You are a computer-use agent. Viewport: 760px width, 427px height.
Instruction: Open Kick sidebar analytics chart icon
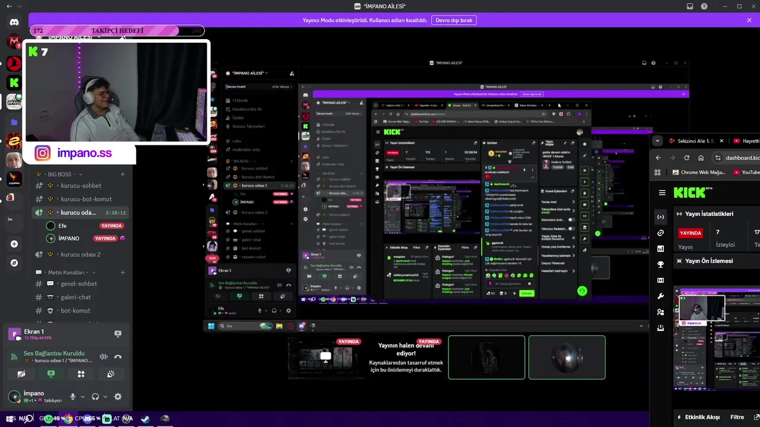point(660,248)
